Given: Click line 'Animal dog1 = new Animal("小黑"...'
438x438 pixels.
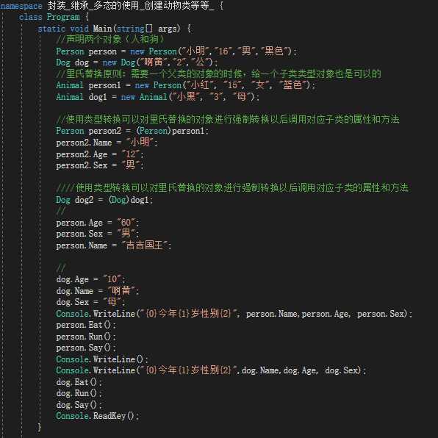Looking at the screenshot, I should pyautogui.click(x=158, y=97).
